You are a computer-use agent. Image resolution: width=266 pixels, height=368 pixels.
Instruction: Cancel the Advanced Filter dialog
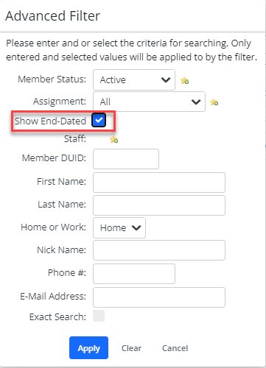(175, 348)
